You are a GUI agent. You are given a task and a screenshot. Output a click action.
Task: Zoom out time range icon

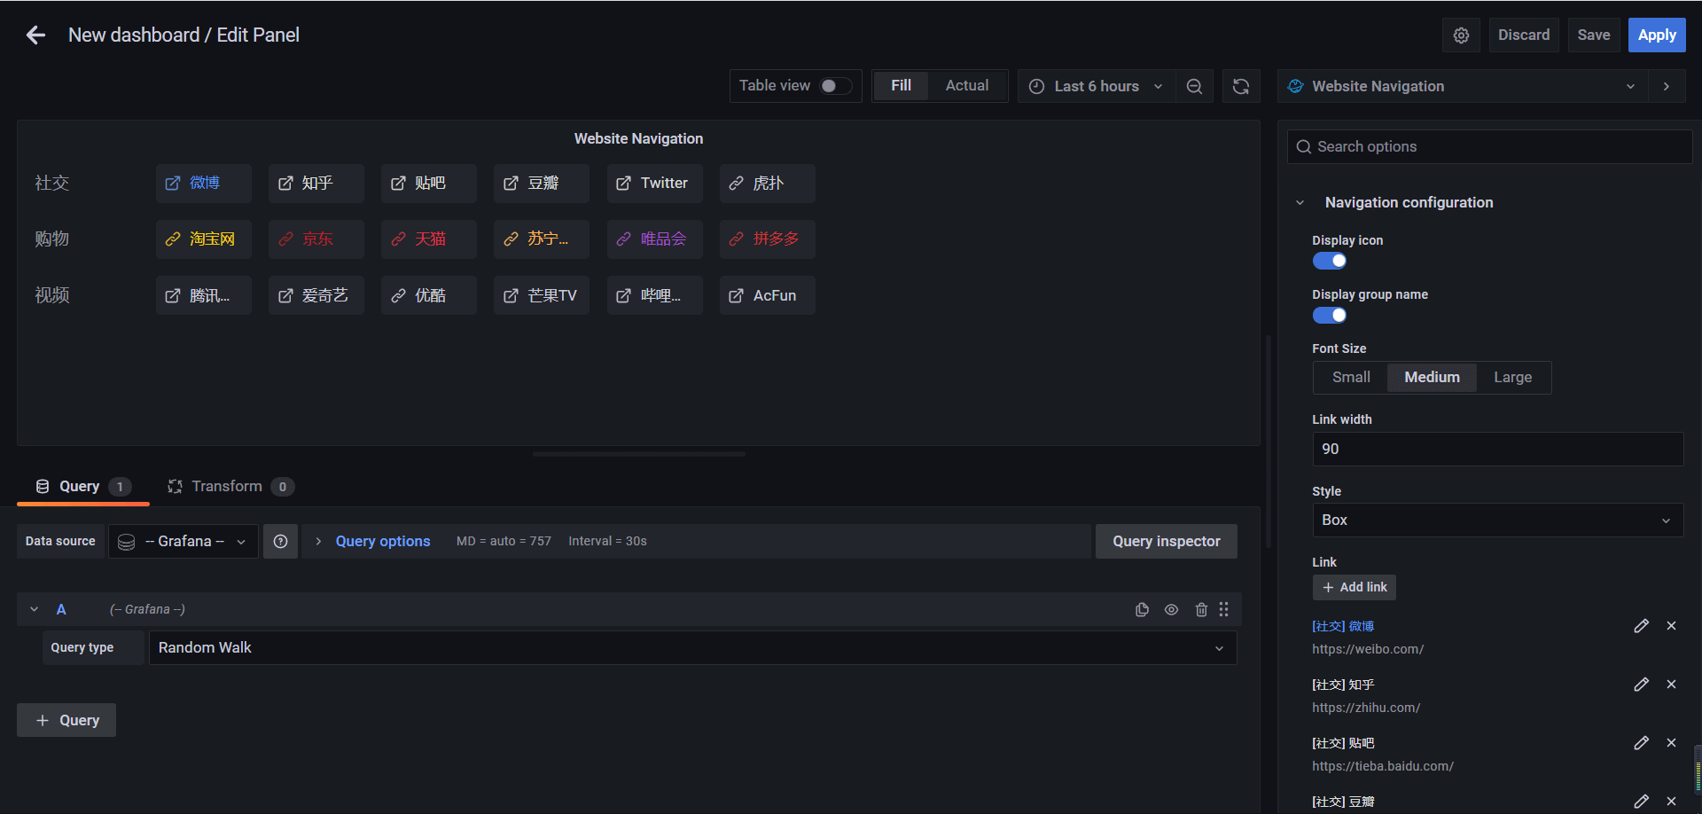click(x=1194, y=86)
